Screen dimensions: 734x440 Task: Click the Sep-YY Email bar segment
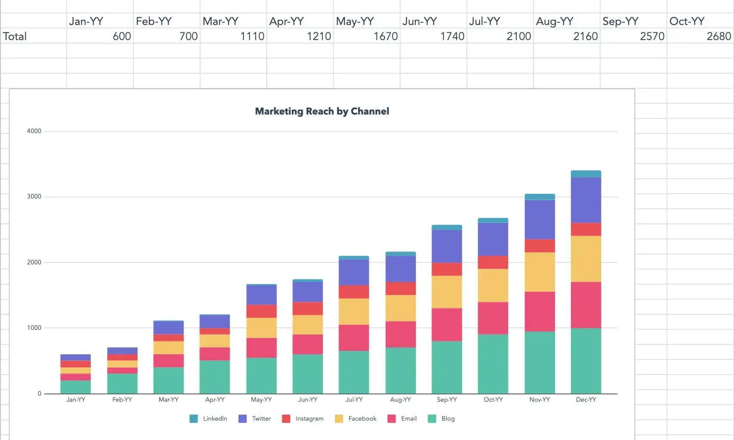[x=447, y=325]
